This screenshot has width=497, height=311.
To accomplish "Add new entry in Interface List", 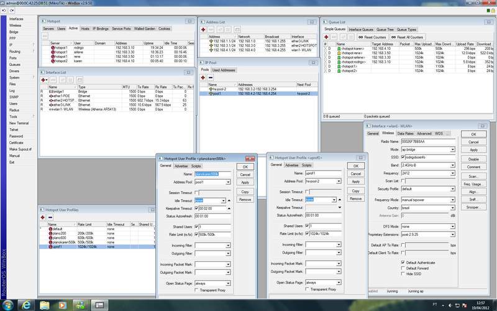I will point(43,80).
